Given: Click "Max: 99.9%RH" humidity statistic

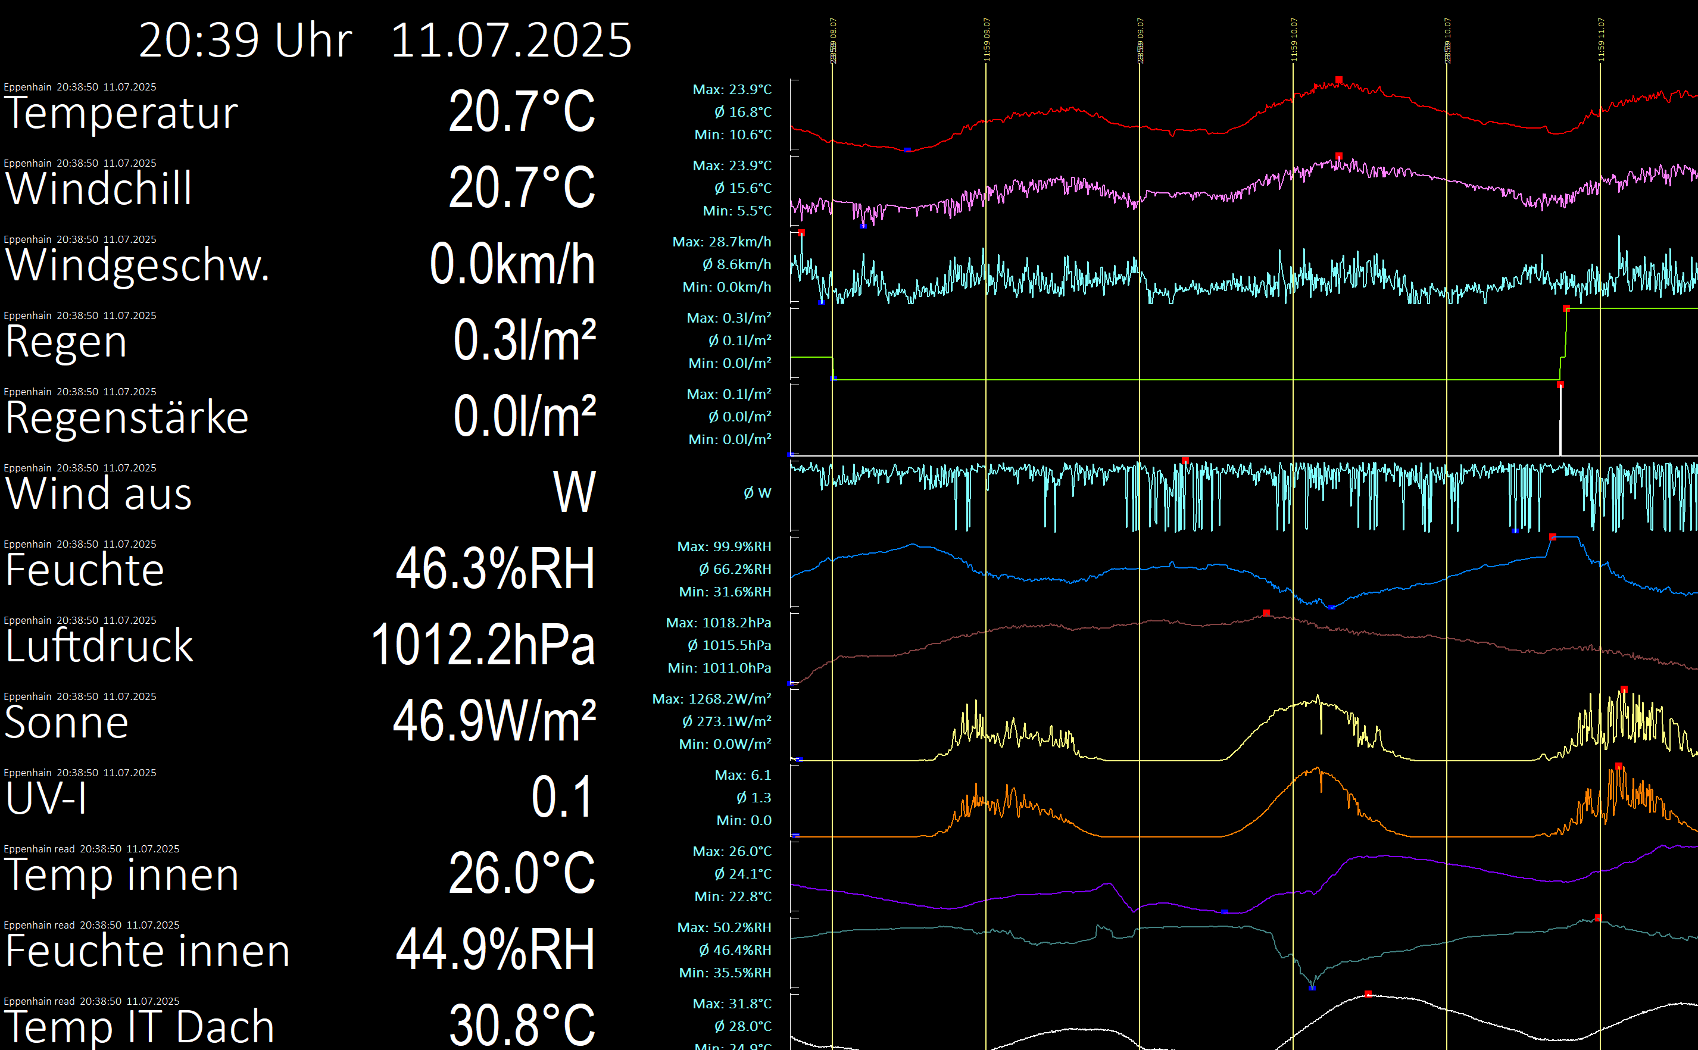Looking at the screenshot, I should (723, 546).
